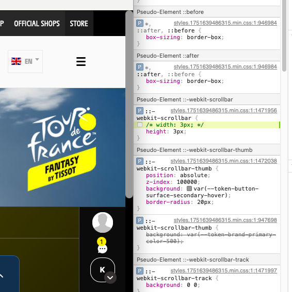Click the gray background color swatch
292x292 pixels.
point(189,188)
